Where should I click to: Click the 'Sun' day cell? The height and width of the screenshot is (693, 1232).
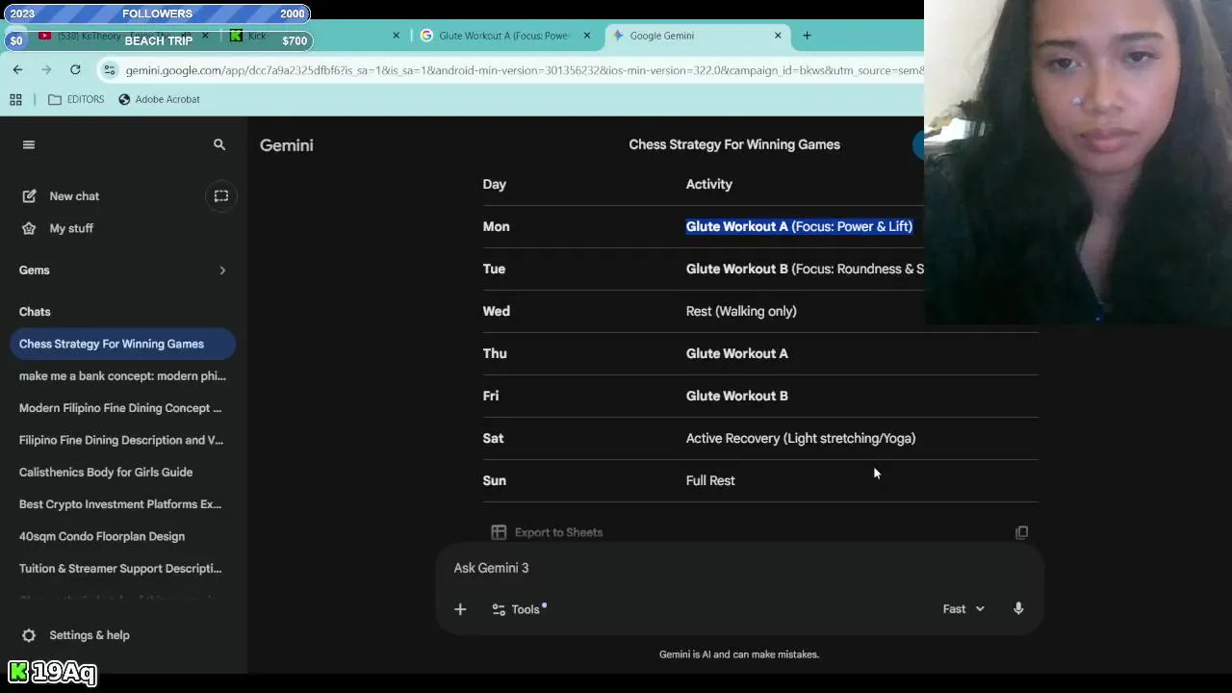tap(494, 480)
